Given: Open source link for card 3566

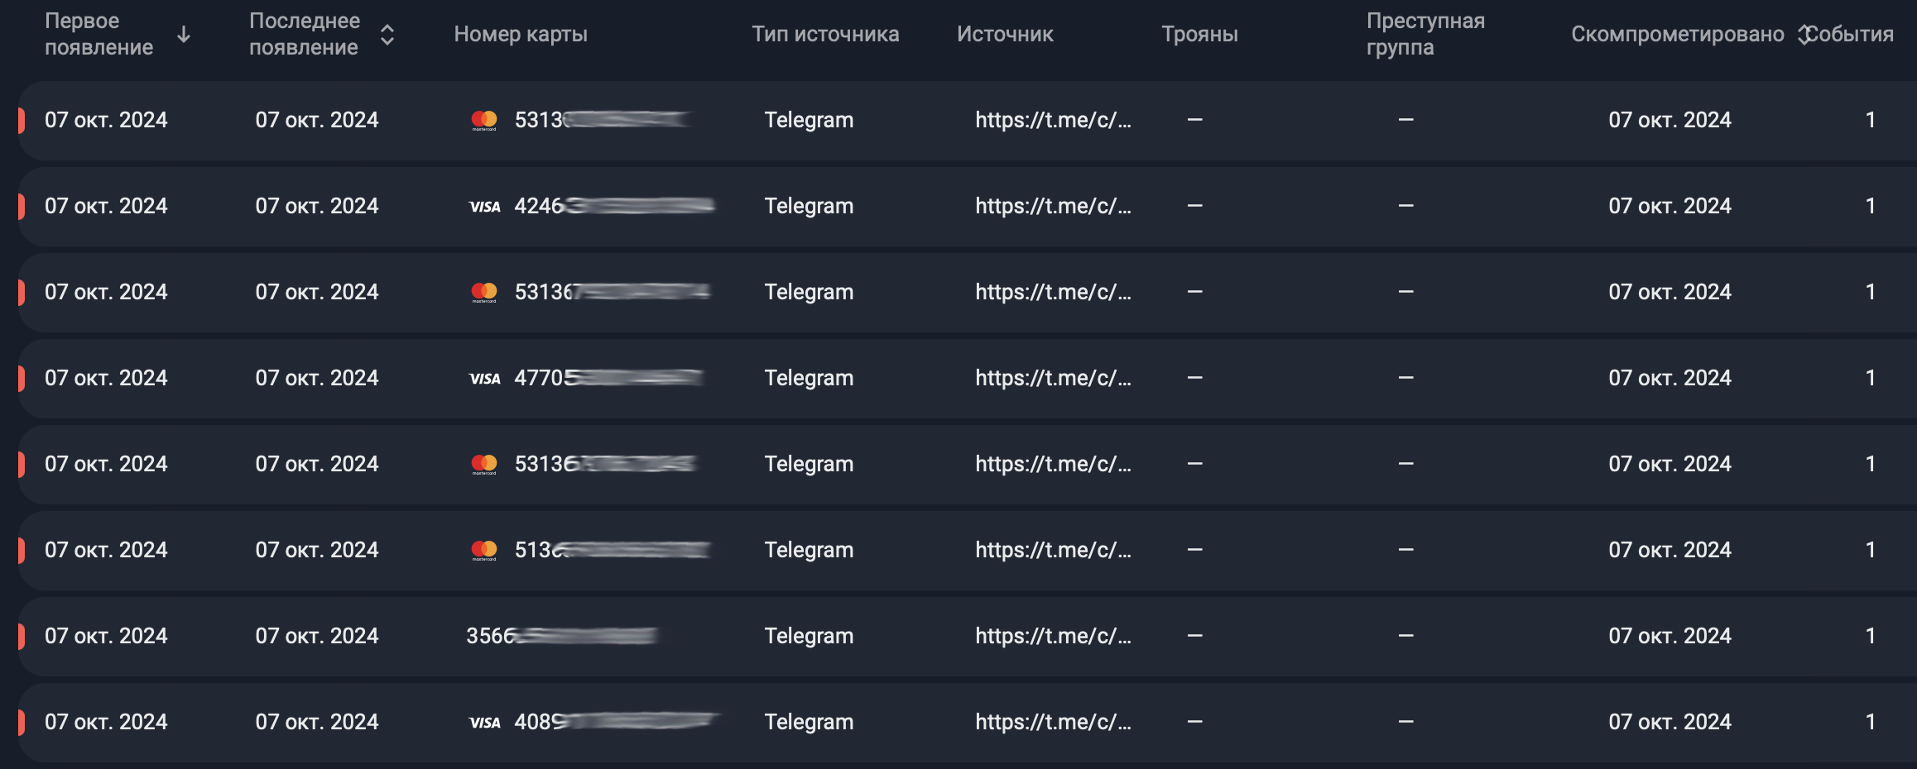Looking at the screenshot, I should (1052, 637).
